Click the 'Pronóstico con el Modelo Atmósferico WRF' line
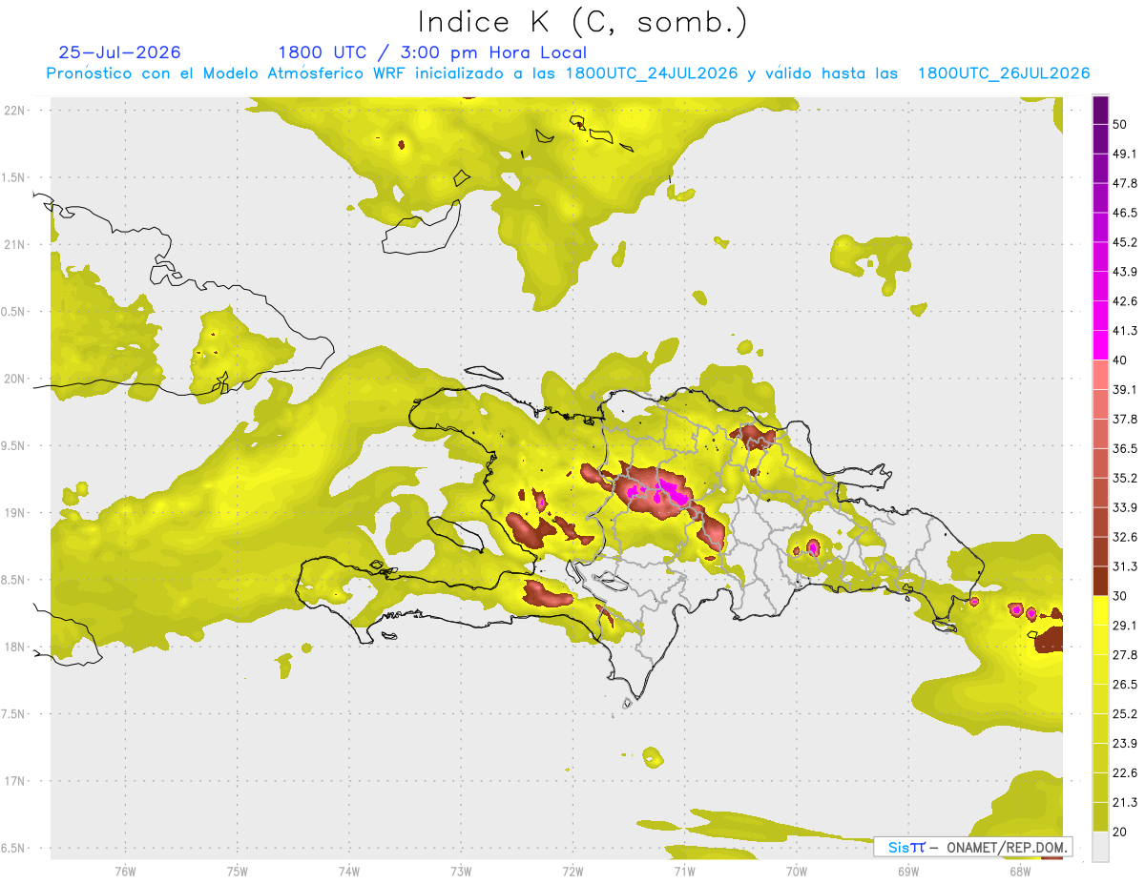Screen dimensions: 1145x884 [569, 73]
